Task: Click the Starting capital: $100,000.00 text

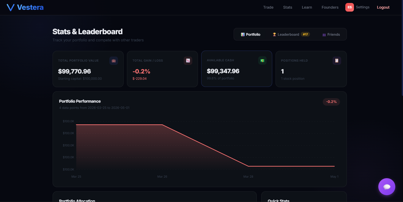Action: pyautogui.click(x=80, y=79)
